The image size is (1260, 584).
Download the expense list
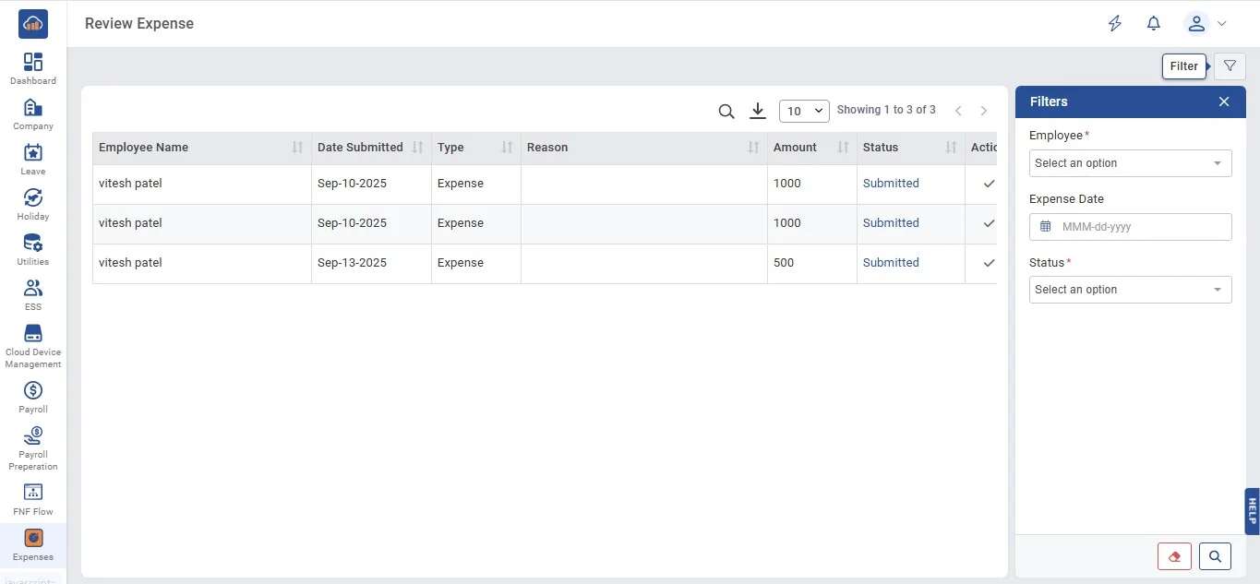point(758,111)
